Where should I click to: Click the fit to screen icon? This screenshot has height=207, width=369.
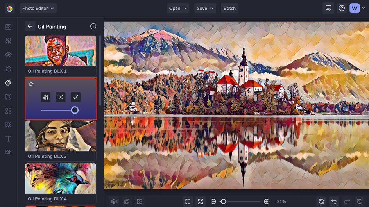click(x=188, y=202)
